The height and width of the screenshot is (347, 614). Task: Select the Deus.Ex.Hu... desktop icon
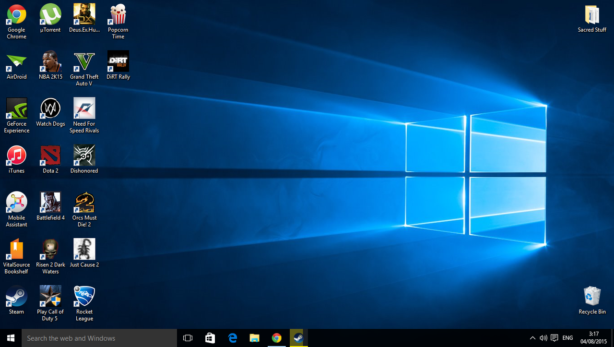[x=84, y=18]
